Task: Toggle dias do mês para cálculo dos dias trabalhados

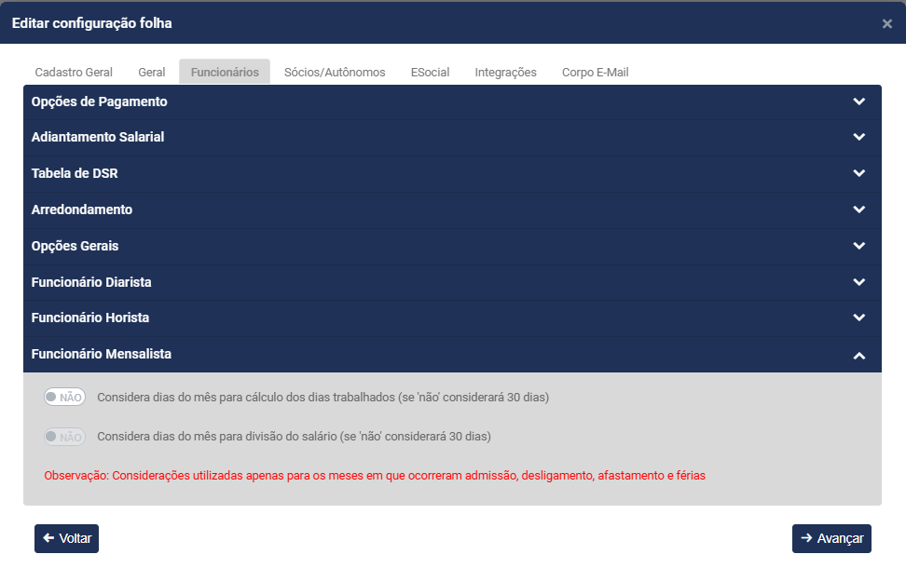Action: point(64,398)
